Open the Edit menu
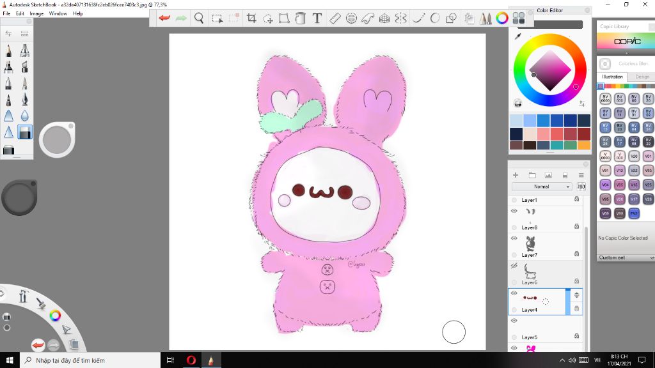This screenshot has width=655, height=368. [20, 13]
